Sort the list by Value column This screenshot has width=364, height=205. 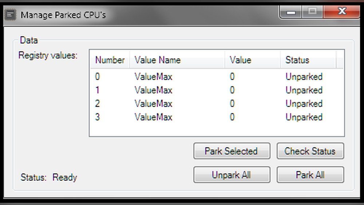tap(240, 60)
